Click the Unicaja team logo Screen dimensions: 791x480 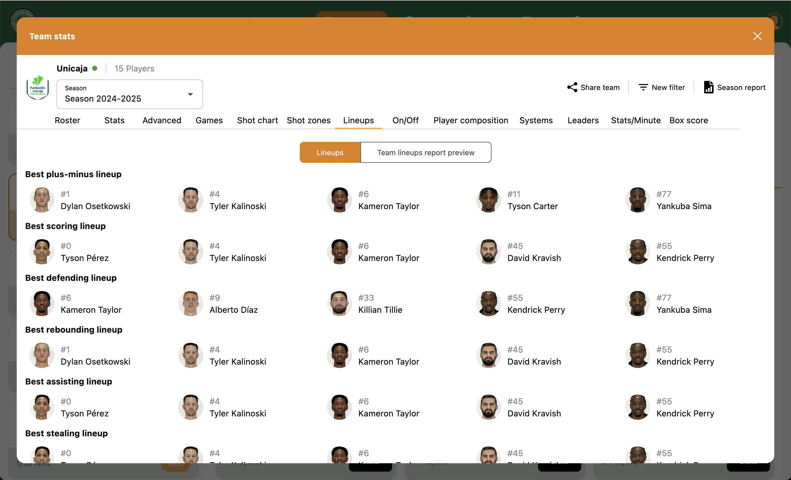click(38, 88)
